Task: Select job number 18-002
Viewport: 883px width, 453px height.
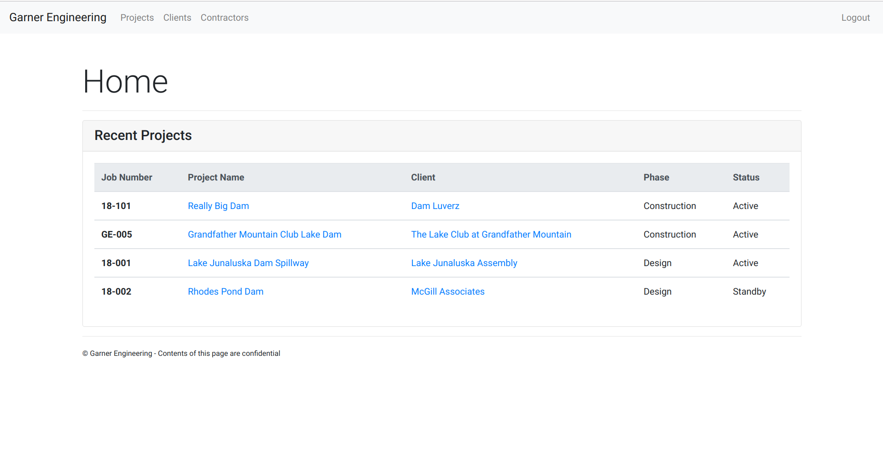Action: pos(116,291)
